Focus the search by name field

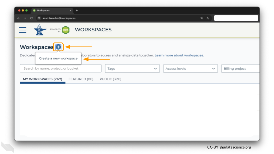tap(61, 68)
